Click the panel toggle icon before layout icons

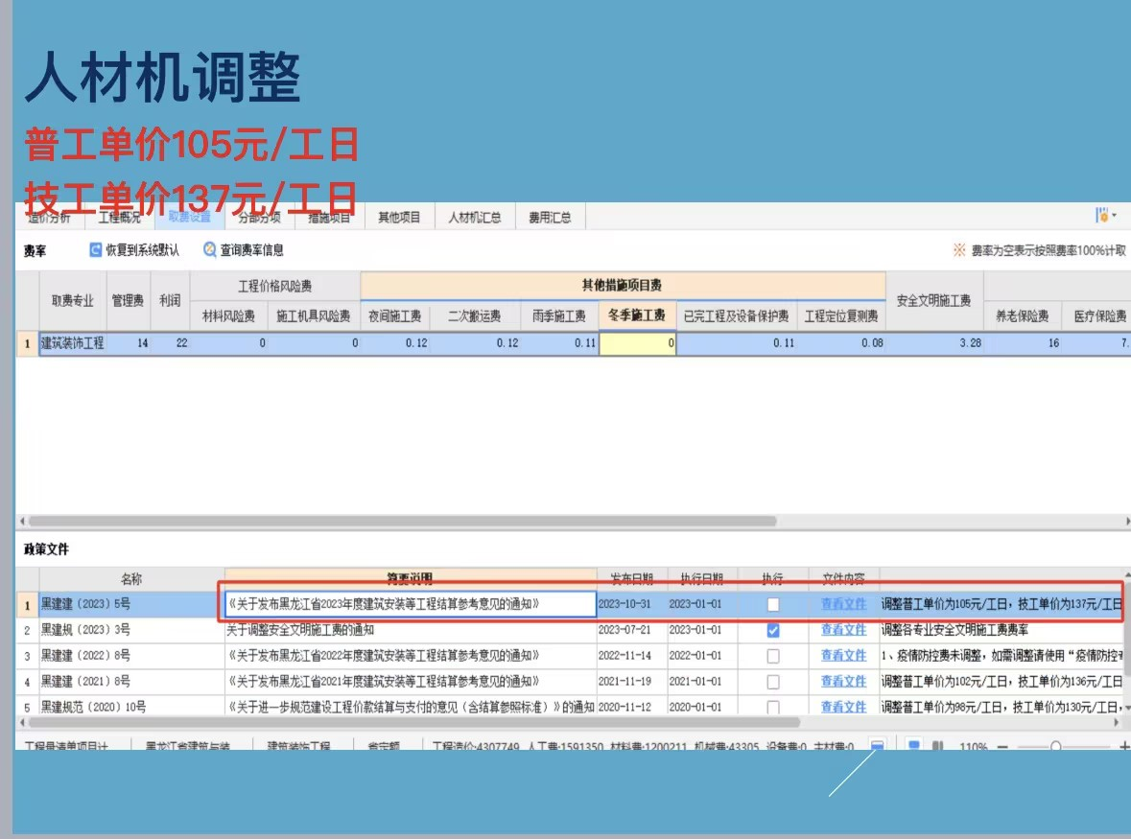pos(877,746)
